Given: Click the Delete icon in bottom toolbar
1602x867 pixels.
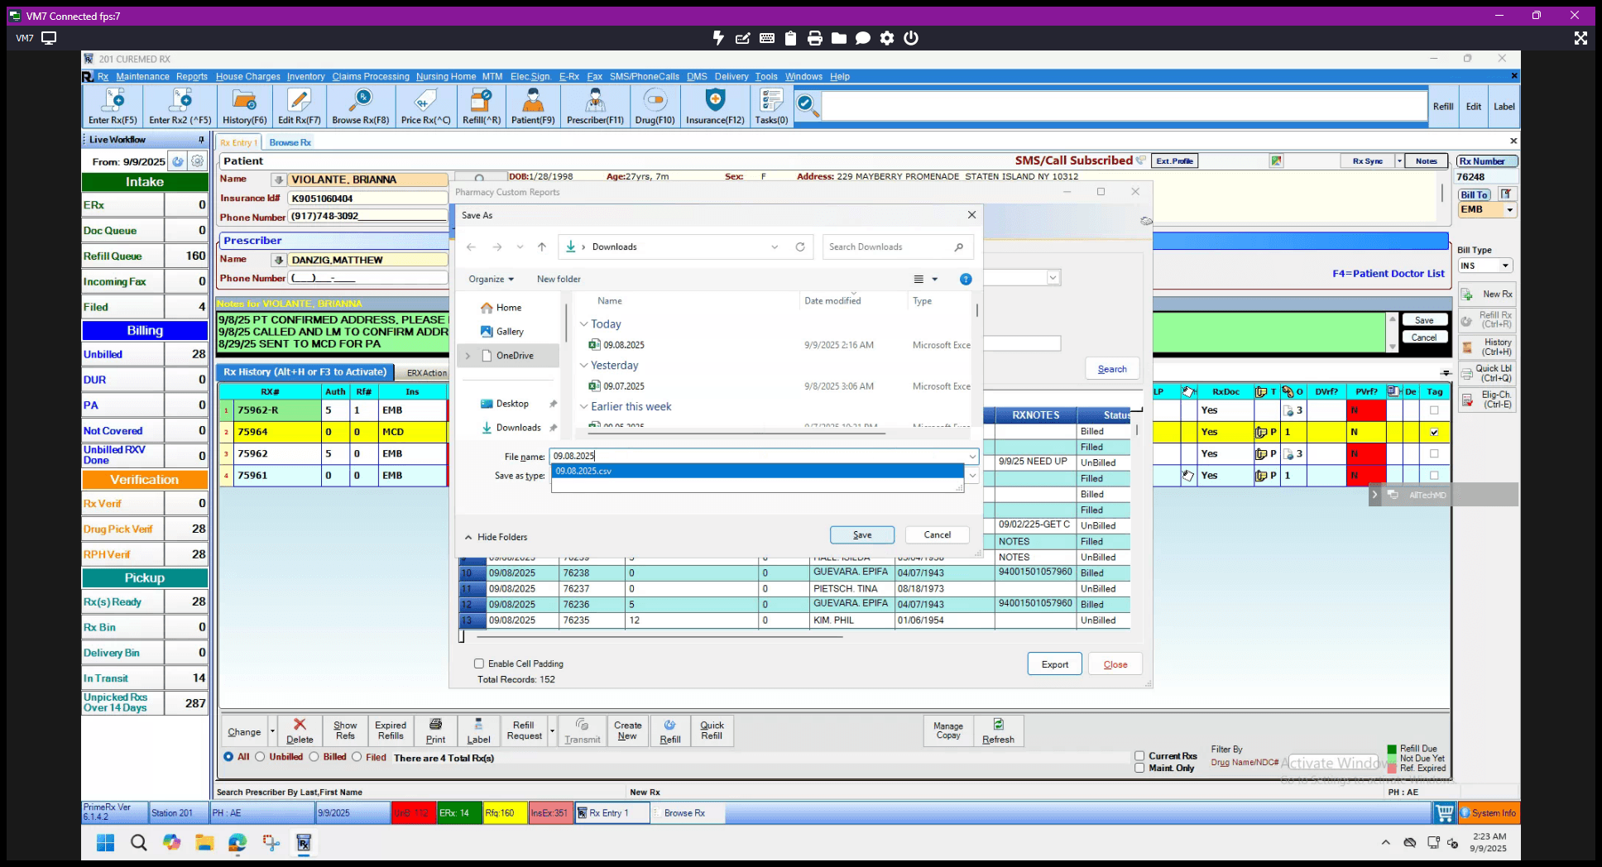Looking at the screenshot, I should pyautogui.click(x=300, y=731).
